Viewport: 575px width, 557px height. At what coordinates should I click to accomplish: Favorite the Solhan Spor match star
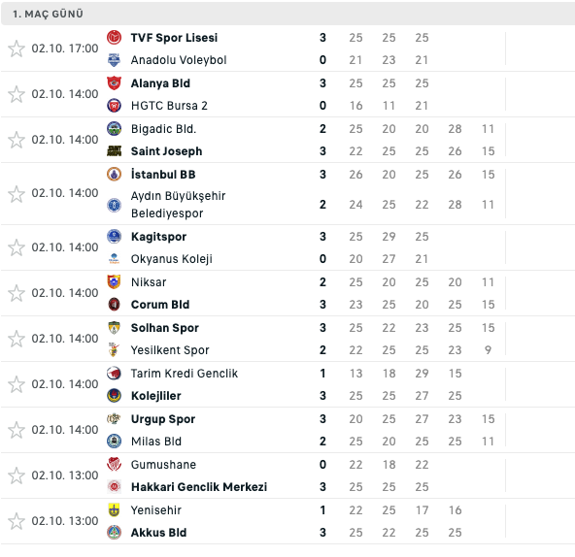coord(17,339)
